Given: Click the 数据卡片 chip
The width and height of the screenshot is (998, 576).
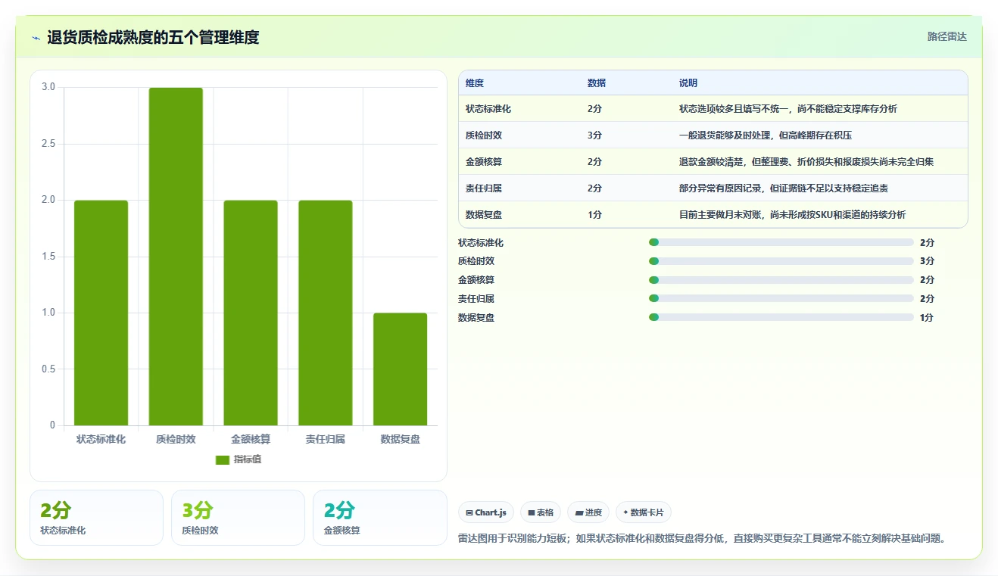Looking at the screenshot, I should [644, 512].
